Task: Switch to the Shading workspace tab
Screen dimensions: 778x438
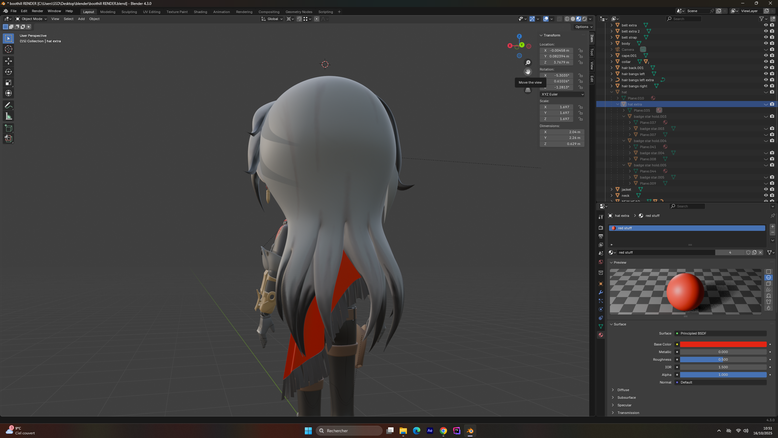Action: (x=200, y=12)
